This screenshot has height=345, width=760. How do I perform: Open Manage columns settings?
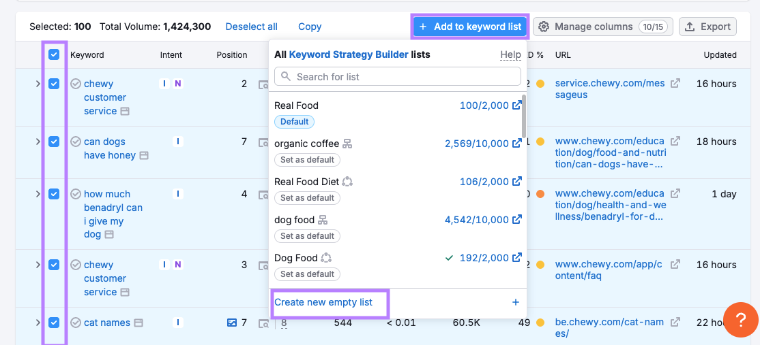[603, 27]
